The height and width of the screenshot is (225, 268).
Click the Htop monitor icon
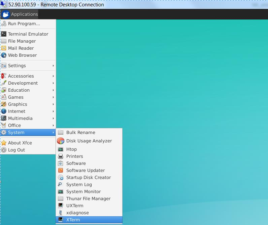61,149
